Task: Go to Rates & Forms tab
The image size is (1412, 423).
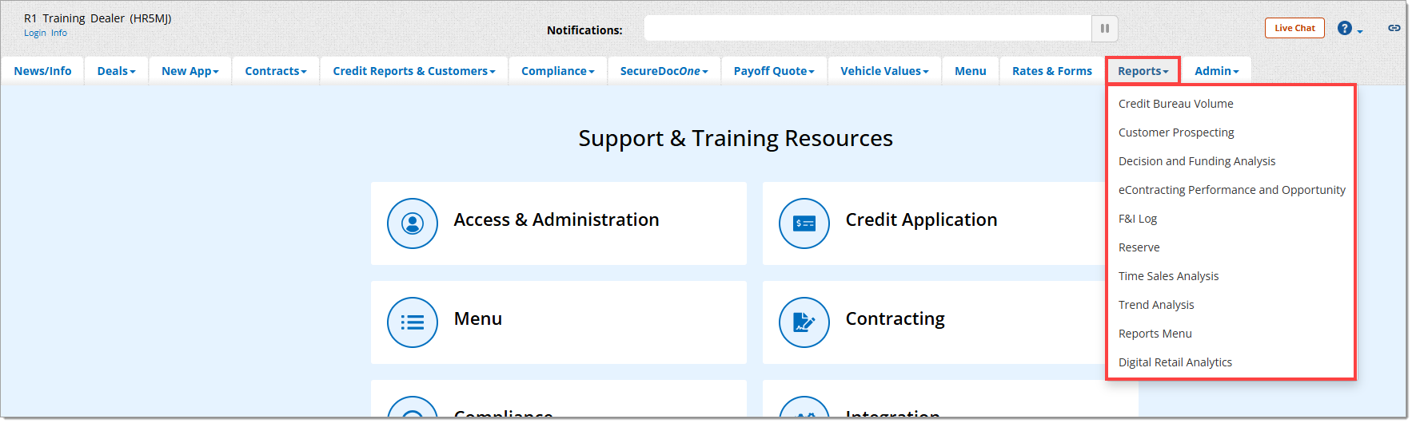Action: (1051, 71)
